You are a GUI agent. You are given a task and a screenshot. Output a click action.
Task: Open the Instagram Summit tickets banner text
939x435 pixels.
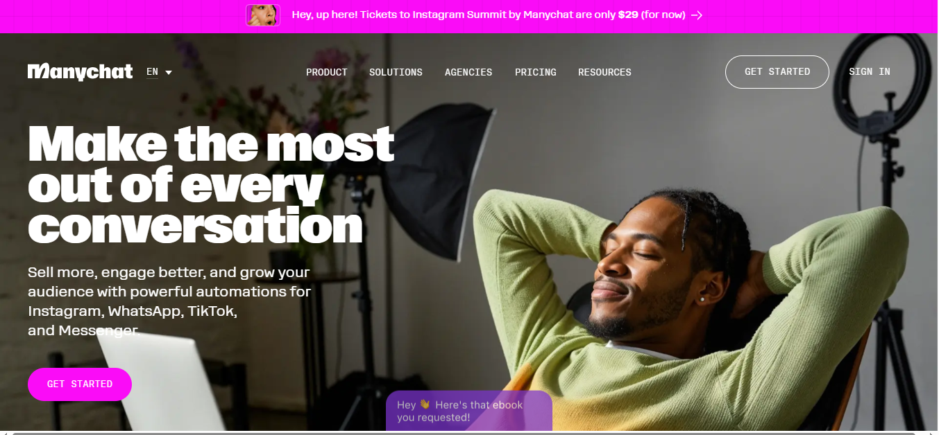(x=489, y=15)
